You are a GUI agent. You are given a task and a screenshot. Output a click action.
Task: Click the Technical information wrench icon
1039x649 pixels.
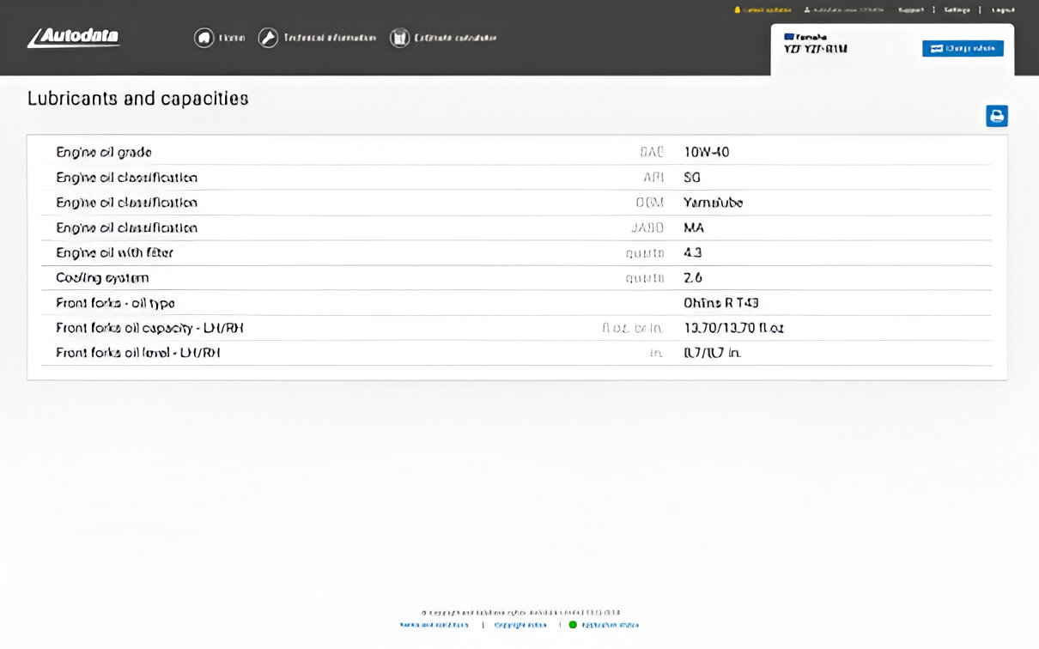click(268, 38)
